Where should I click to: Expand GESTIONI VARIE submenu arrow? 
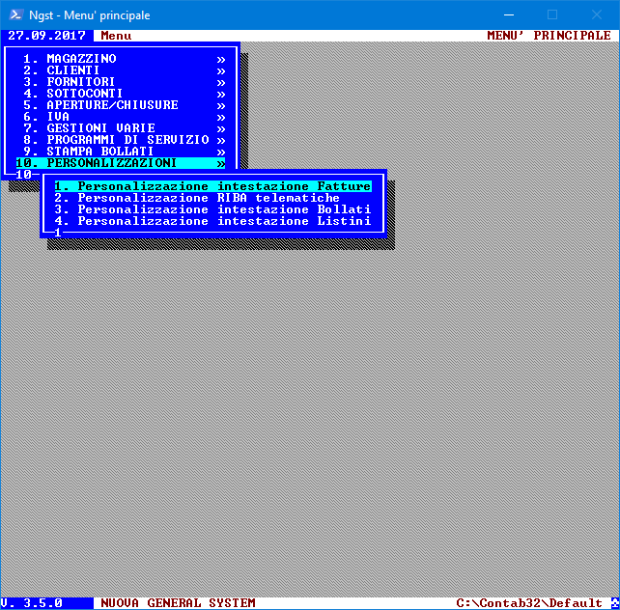[x=221, y=128]
